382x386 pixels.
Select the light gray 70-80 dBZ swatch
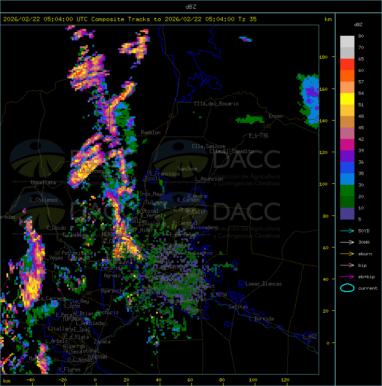347,41
